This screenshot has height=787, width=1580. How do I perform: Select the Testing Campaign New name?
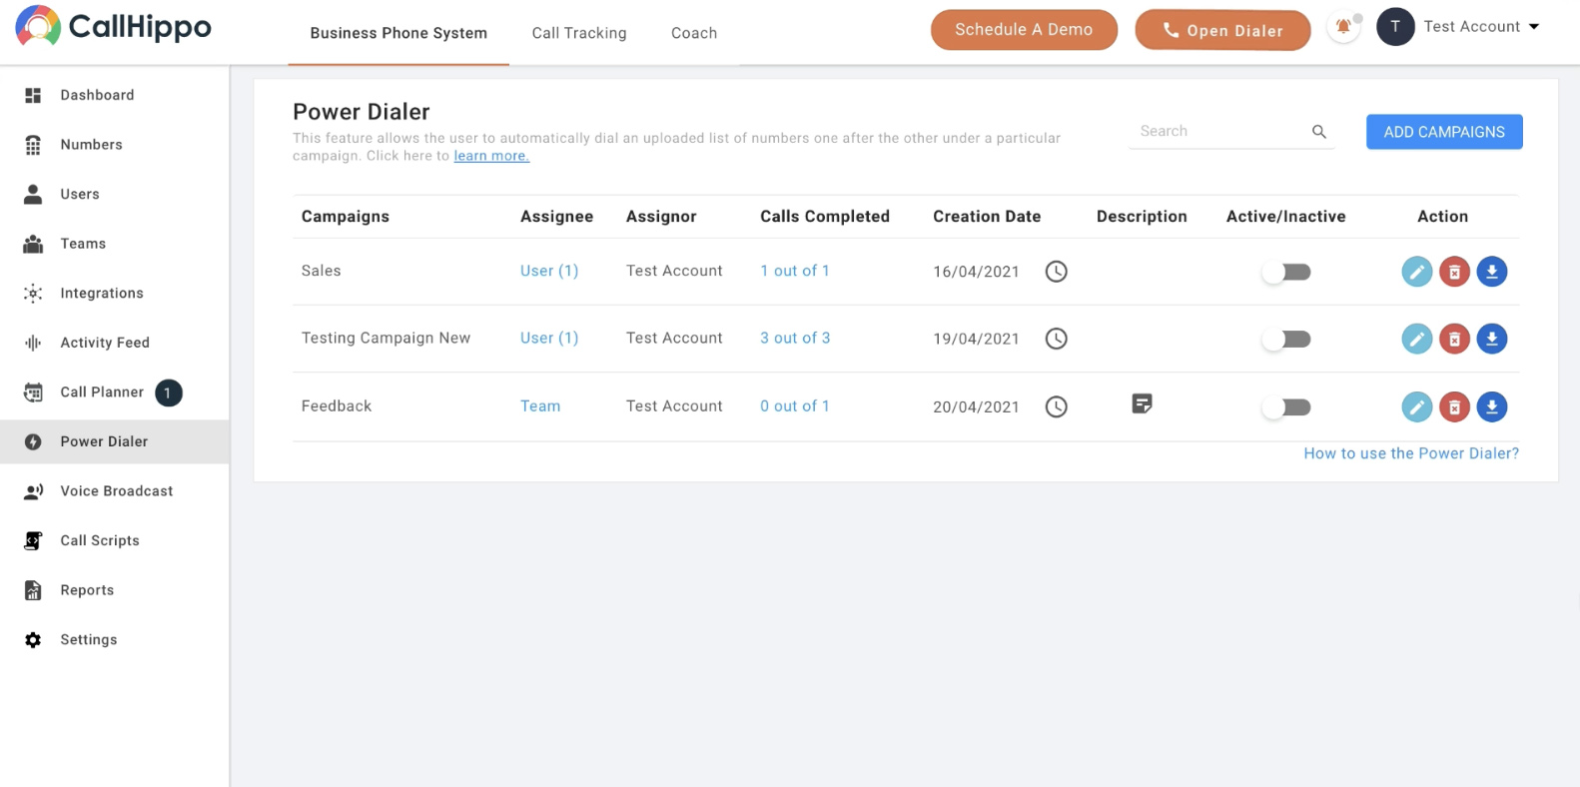pyautogui.click(x=386, y=338)
